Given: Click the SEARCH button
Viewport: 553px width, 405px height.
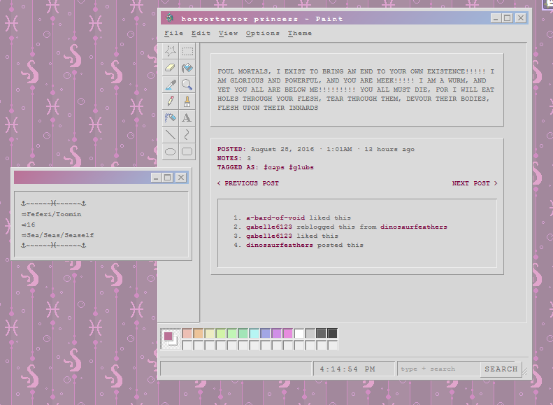Looking at the screenshot, I should pos(501,369).
